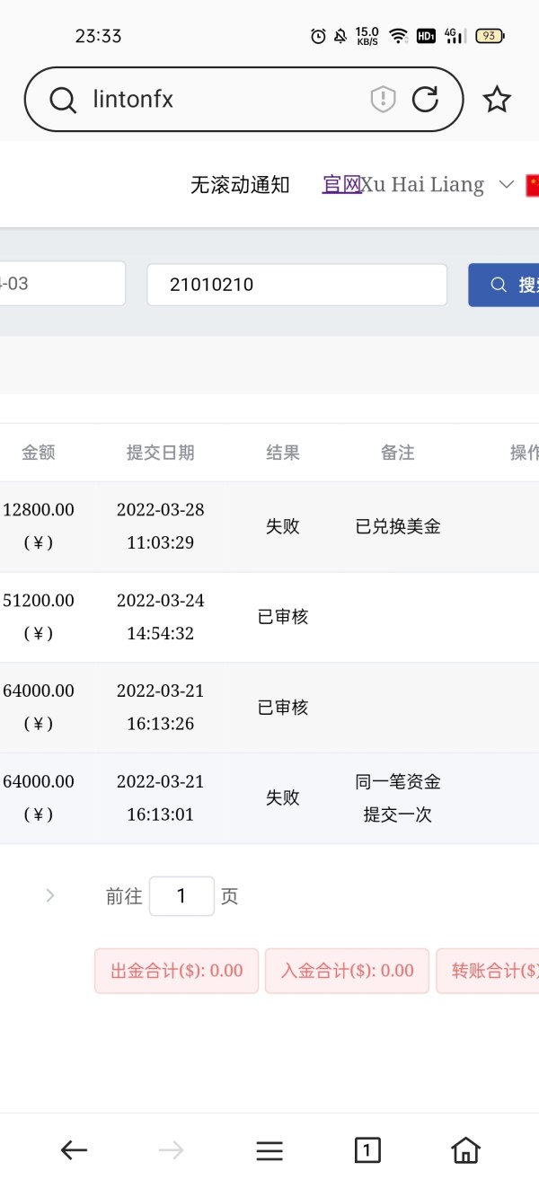The width and height of the screenshot is (539, 1197).
Task: Tap the forward arrow in bottom bar
Action: (171, 1149)
